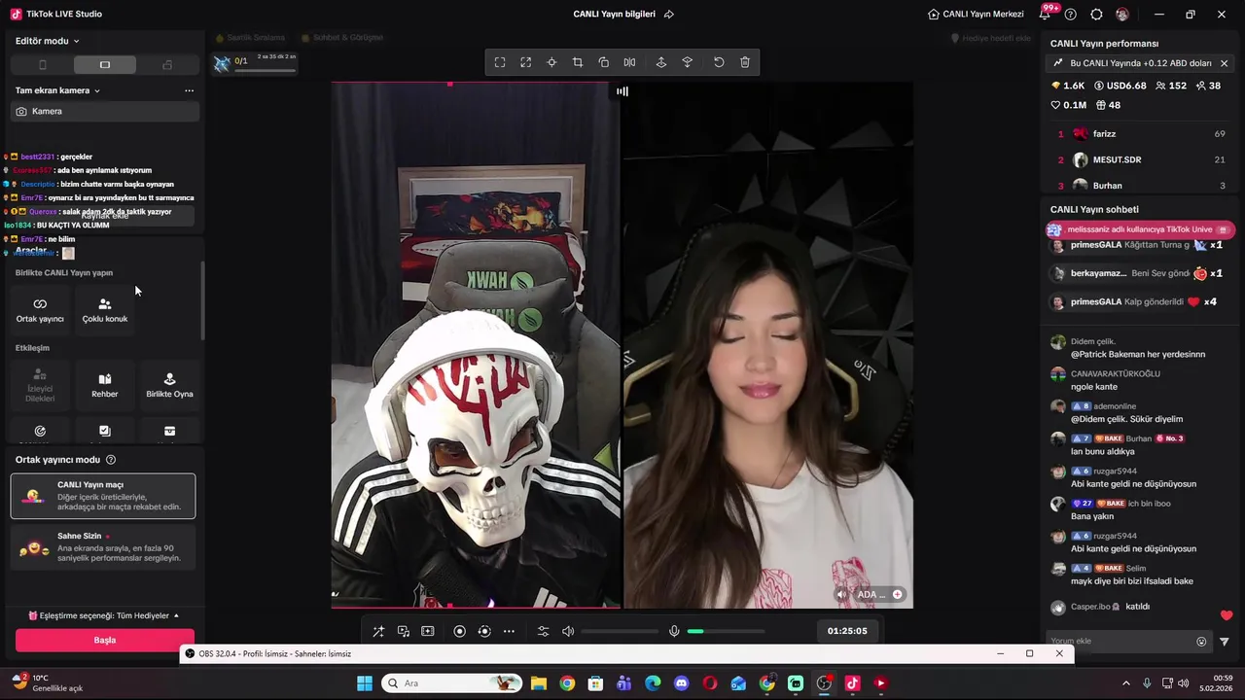Open Discord from the taskbar
The width and height of the screenshot is (1245, 700).
[x=681, y=683]
